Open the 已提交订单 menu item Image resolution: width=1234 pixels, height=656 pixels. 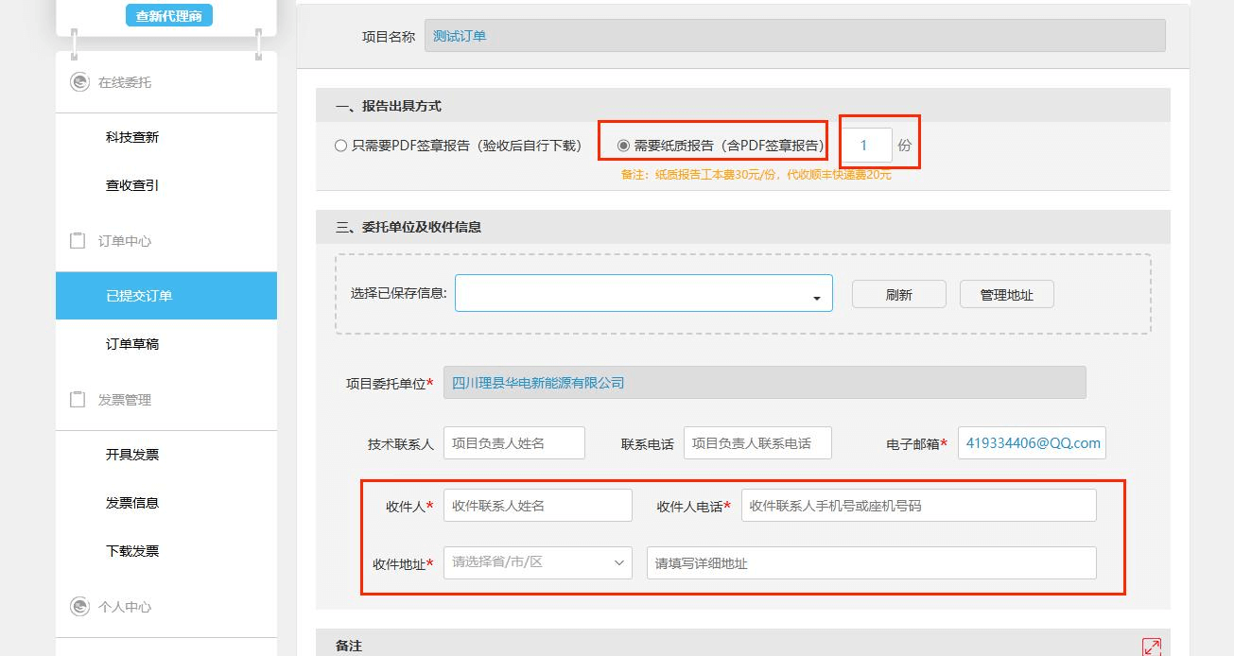click(139, 296)
